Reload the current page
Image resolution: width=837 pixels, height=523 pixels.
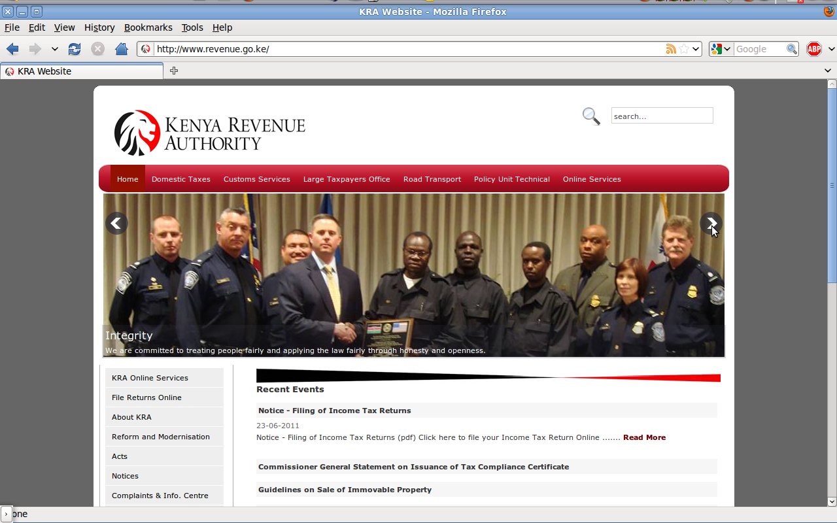(75, 49)
